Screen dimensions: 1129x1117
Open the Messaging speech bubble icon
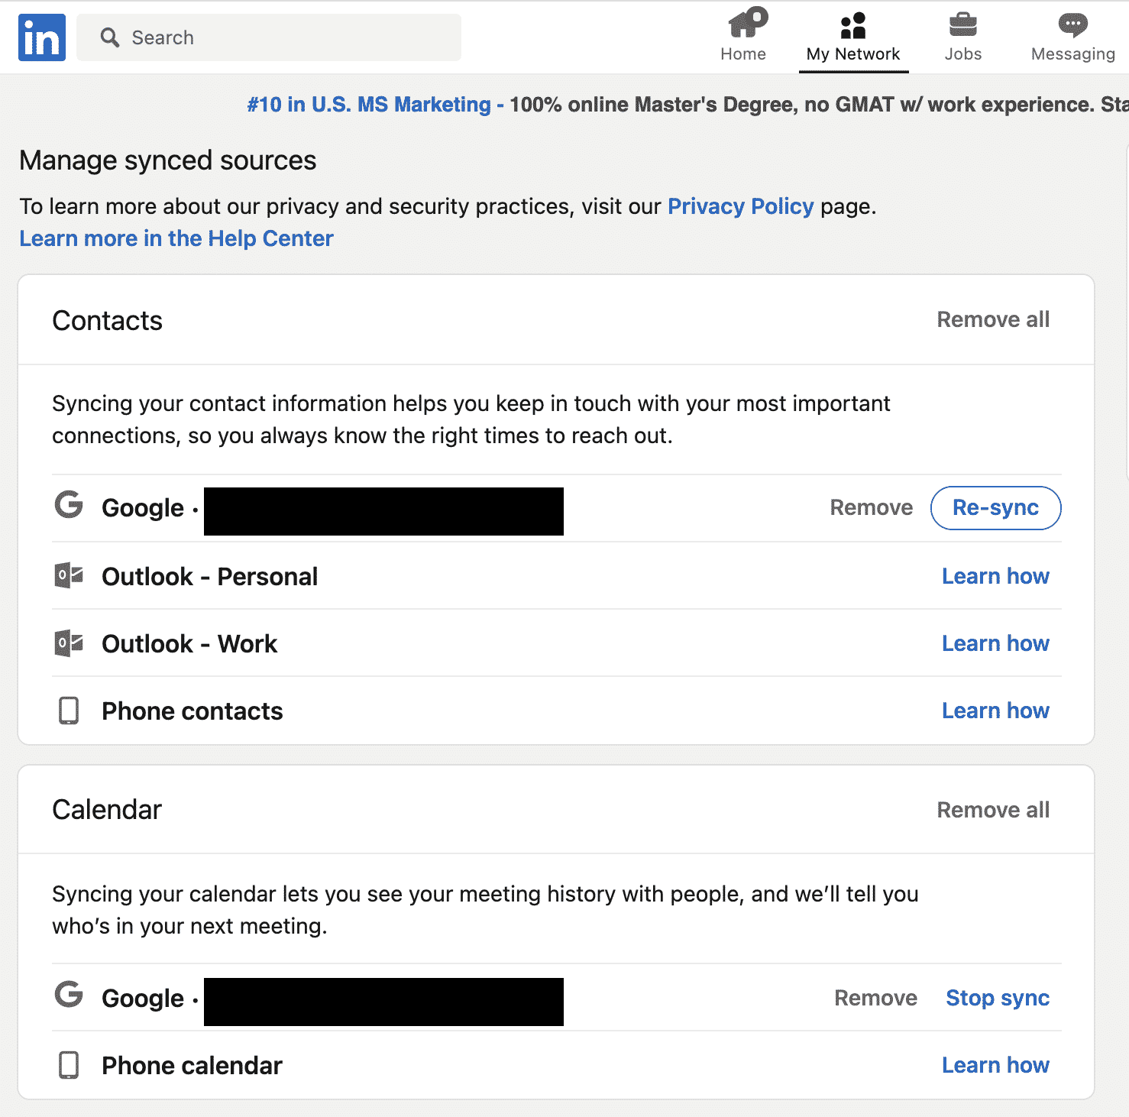[1072, 25]
